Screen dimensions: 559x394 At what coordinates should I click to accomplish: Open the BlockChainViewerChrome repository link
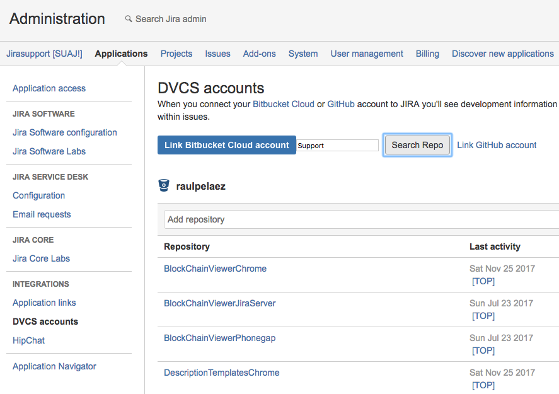[x=215, y=269]
